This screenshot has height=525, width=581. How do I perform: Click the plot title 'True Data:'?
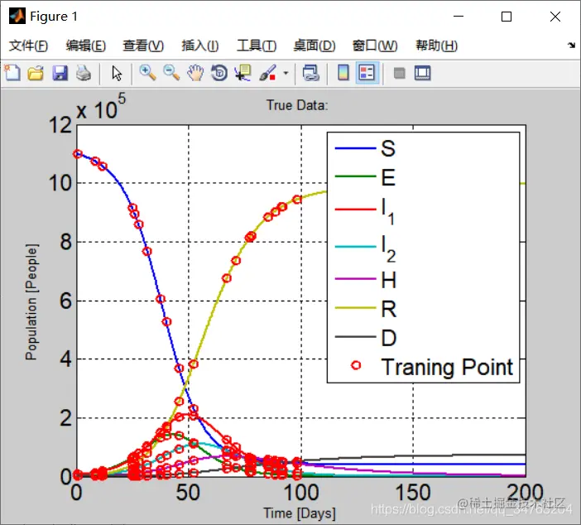(297, 105)
